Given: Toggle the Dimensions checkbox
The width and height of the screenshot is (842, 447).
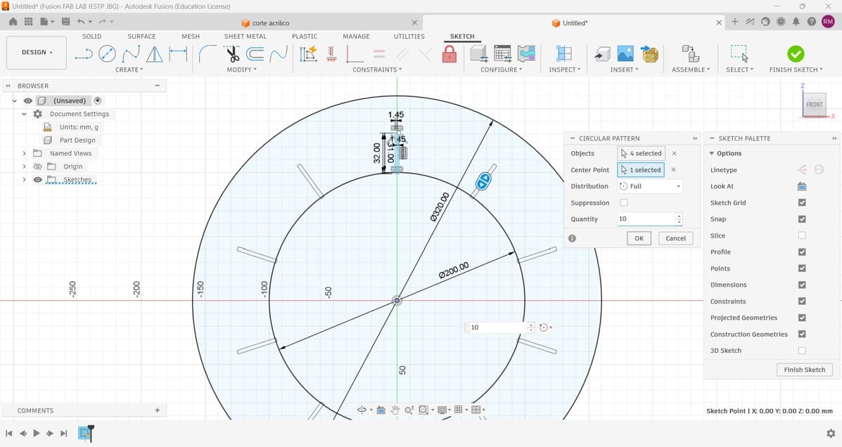Looking at the screenshot, I should coord(802,285).
